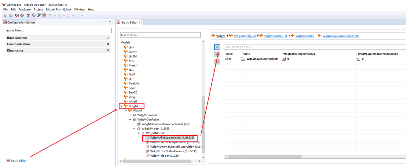Click the Basic Editor link at bottom-left
The height and width of the screenshot is (167, 408).
pyautogui.click(x=18, y=161)
